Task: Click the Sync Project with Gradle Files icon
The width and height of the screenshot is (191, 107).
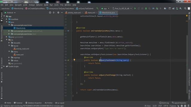Action: click(173, 9)
